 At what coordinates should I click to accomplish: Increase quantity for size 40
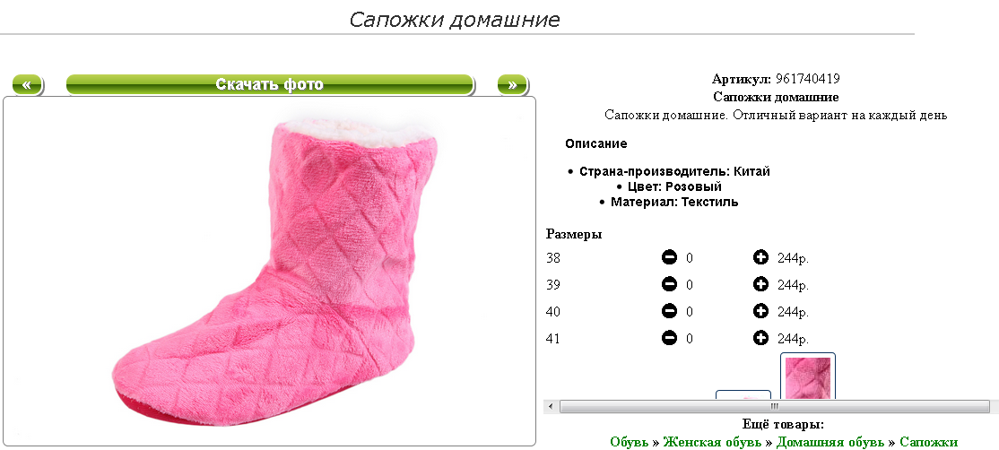(760, 311)
